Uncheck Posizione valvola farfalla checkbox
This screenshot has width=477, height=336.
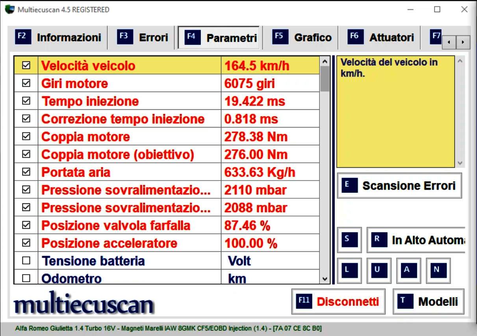pos(26,225)
